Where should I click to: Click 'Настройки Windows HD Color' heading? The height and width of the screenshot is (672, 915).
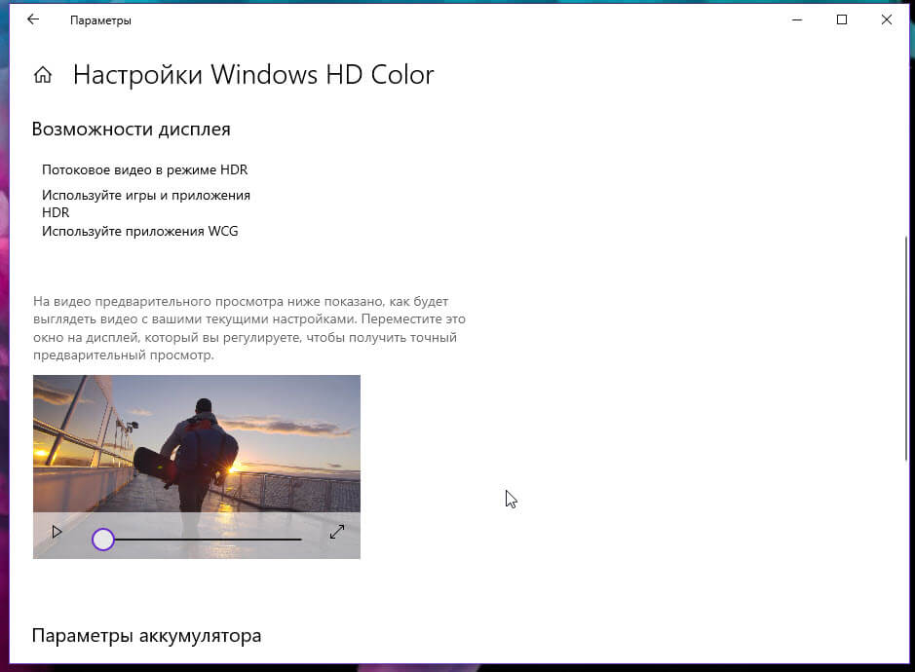click(x=253, y=75)
